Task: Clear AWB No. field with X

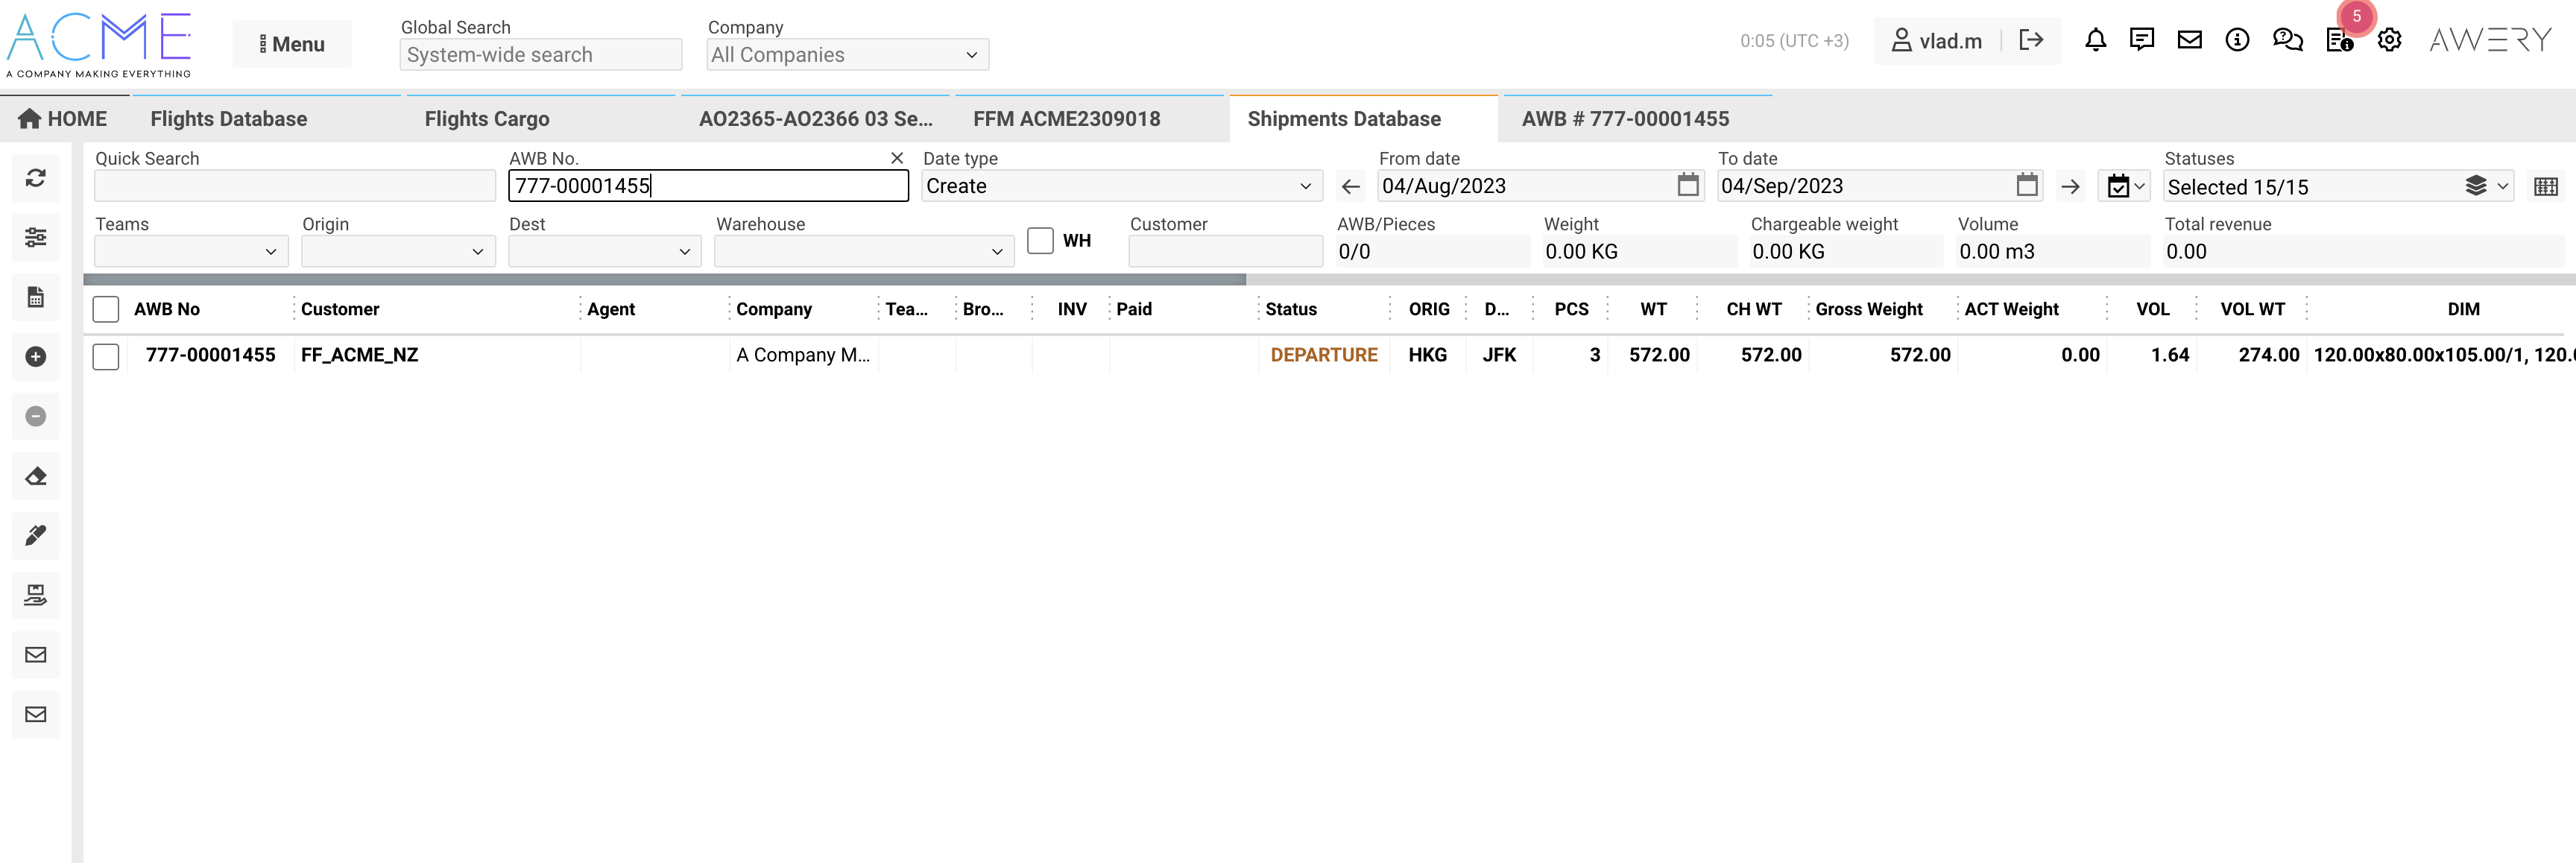Action: point(897,158)
